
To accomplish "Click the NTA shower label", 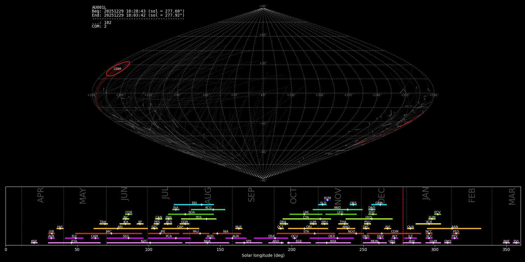I will tap(333, 241).
